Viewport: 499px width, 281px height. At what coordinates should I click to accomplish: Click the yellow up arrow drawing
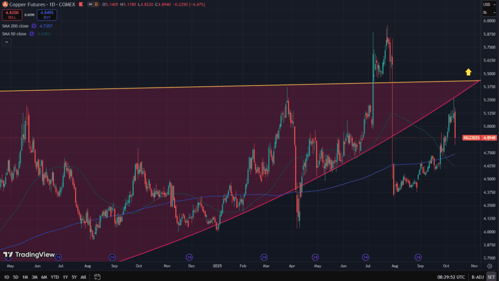[x=468, y=72]
